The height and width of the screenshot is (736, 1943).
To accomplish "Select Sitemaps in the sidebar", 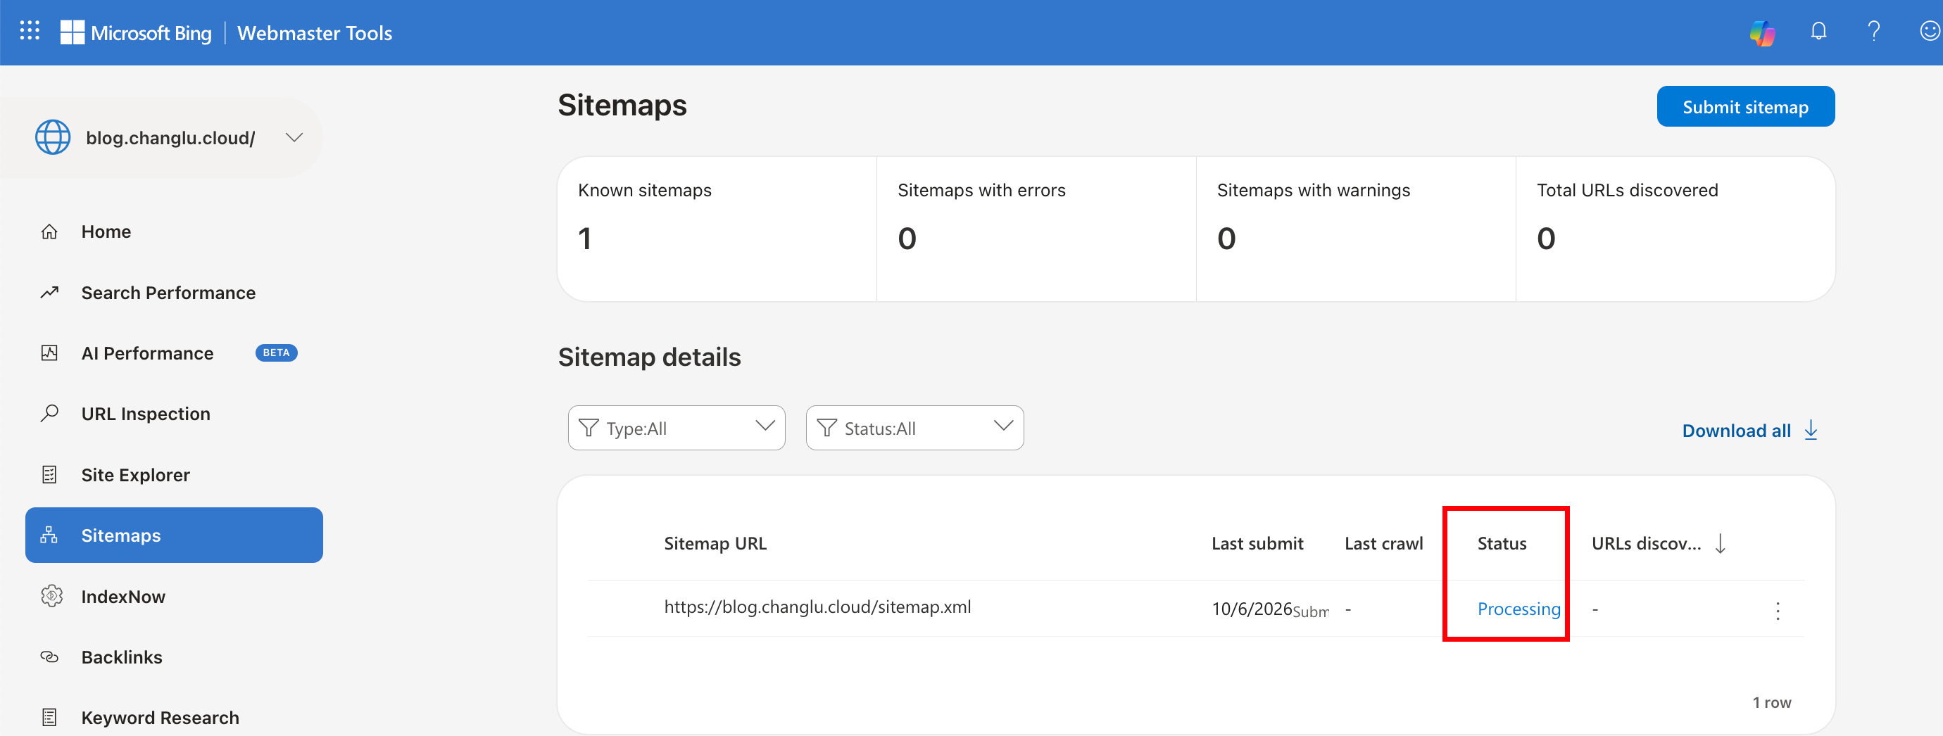I will 175,535.
